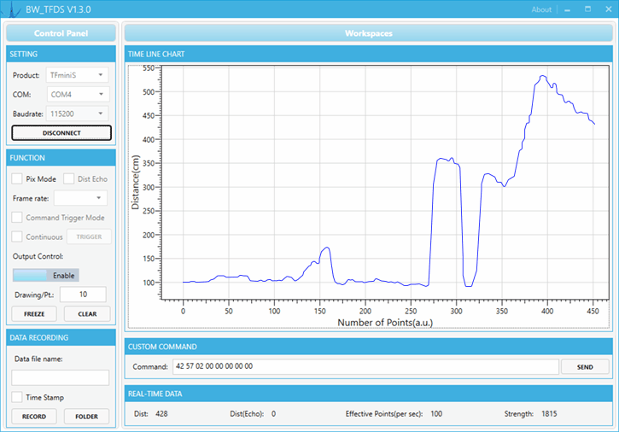Open the Product dropdown showing TFminiS
Image resolution: width=619 pixels, height=432 pixels.
click(77, 75)
